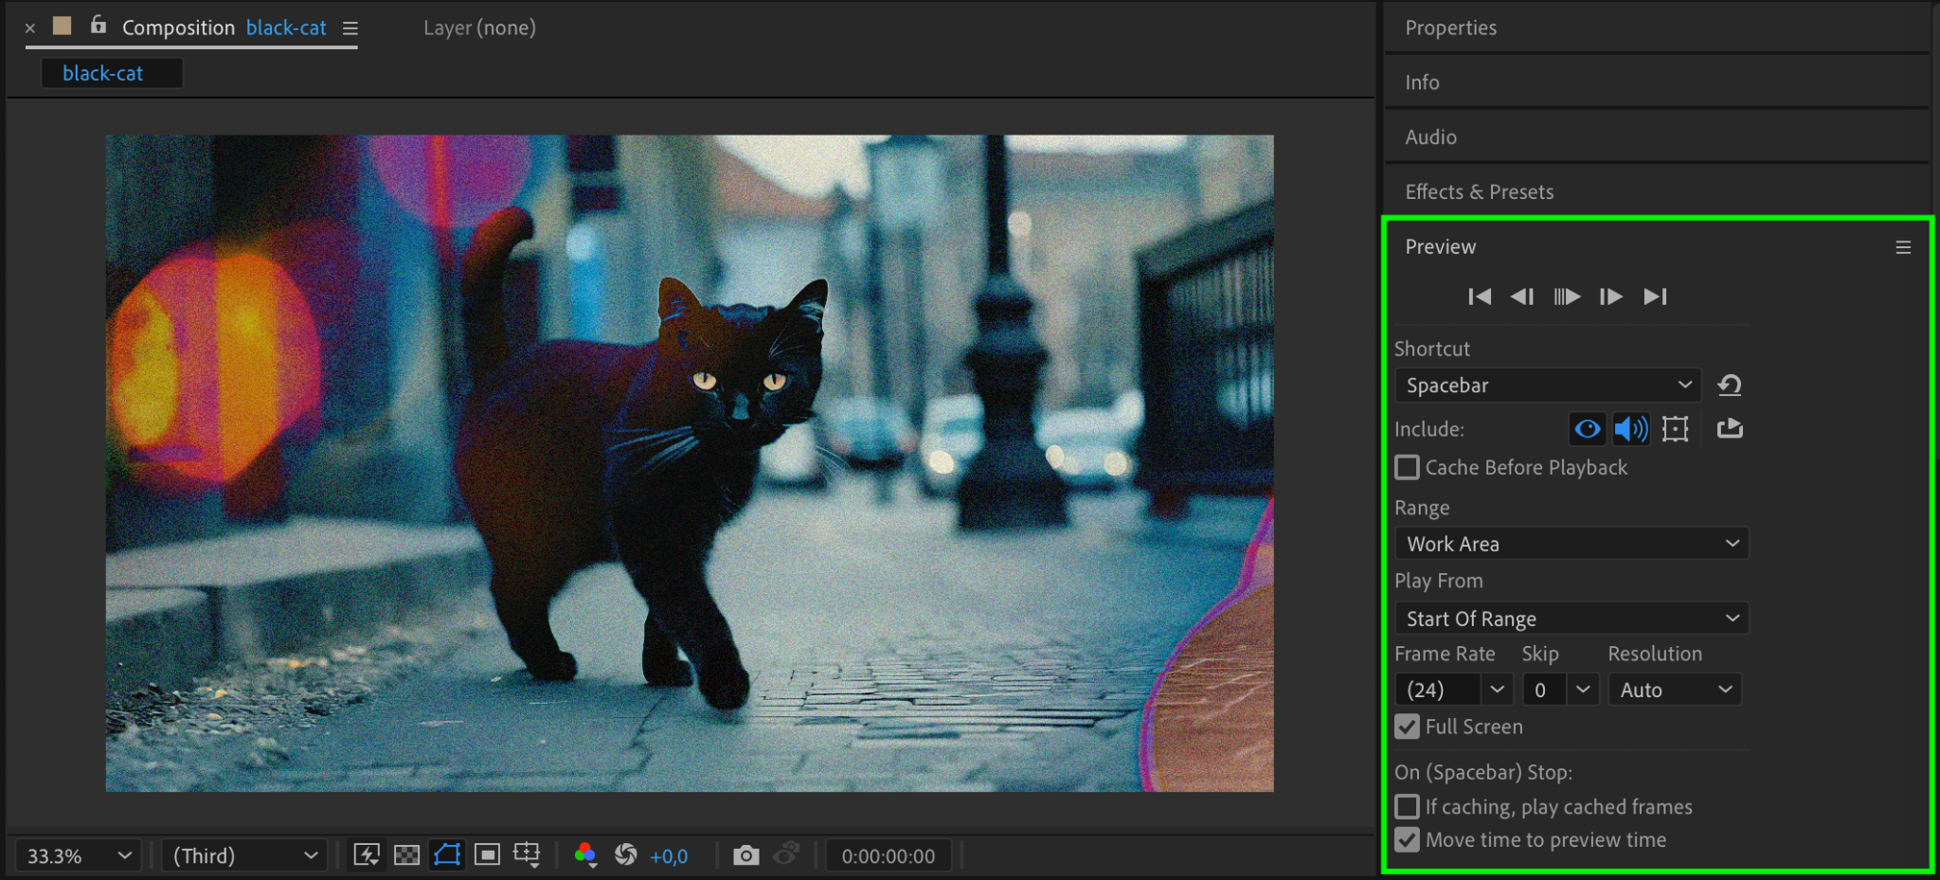Open the Effects & Presets panel

[1479, 191]
